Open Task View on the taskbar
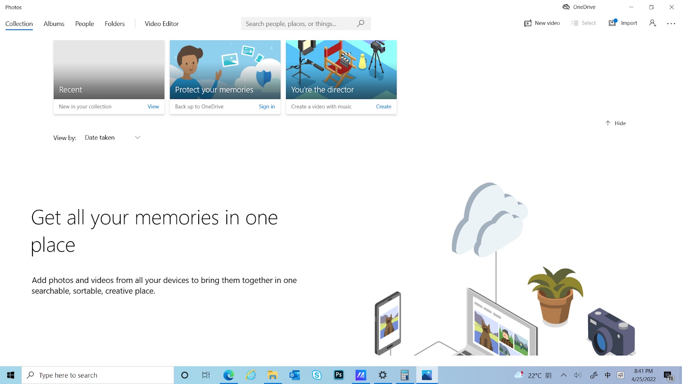 point(206,375)
